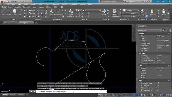Open the Parametric menu
Screen dimensions: 172x97
coord(73,4)
